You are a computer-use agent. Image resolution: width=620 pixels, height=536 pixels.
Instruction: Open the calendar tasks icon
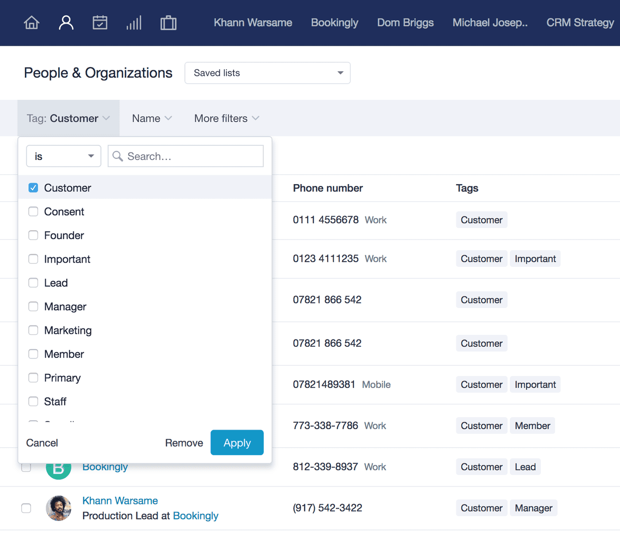100,23
